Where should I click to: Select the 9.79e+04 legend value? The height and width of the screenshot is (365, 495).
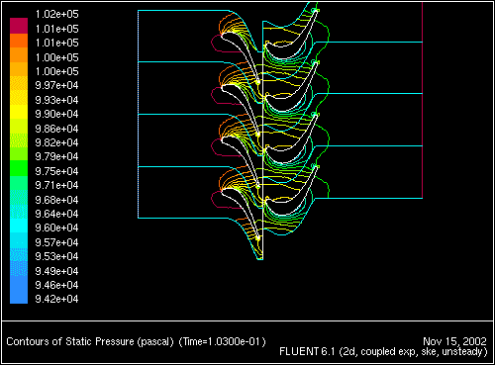tap(56, 156)
